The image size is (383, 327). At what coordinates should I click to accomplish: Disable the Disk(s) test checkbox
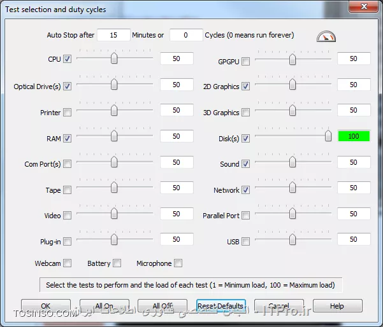coord(246,139)
